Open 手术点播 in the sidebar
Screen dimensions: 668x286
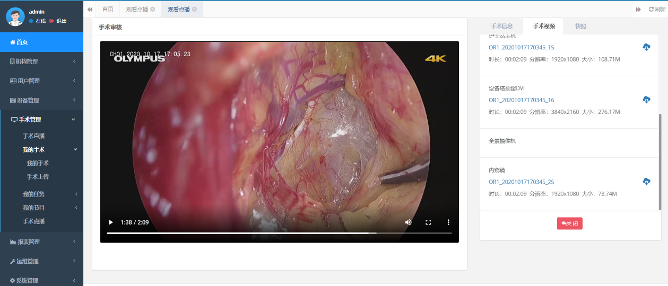[x=34, y=221]
